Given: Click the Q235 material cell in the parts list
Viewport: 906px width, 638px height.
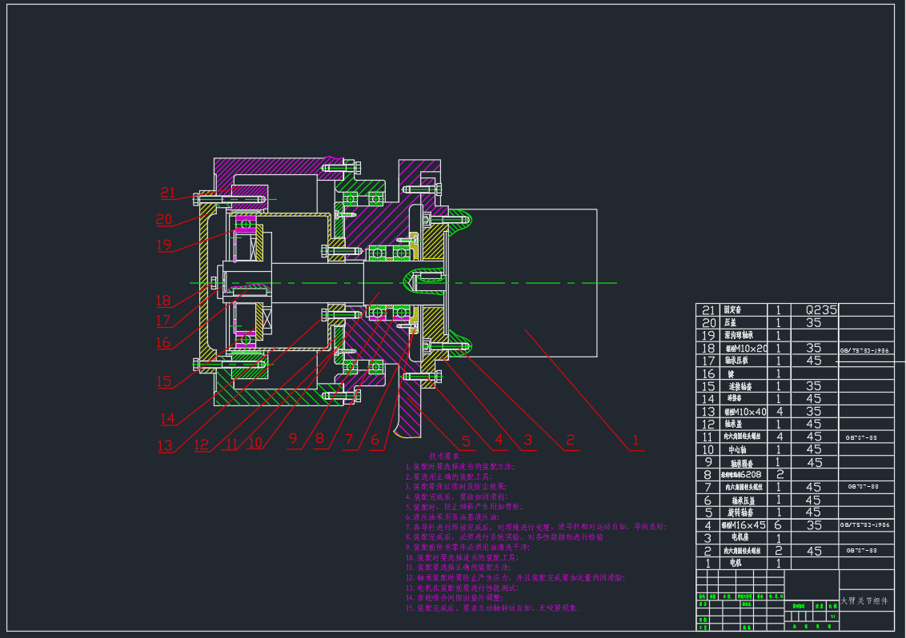Looking at the screenshot, I should (814, 310).
